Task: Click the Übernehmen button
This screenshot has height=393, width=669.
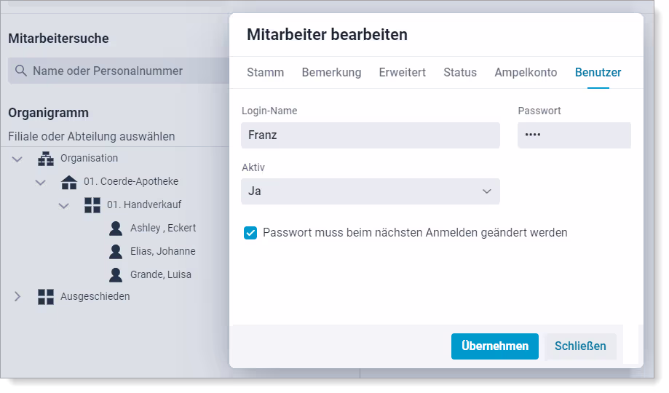Action: [495, 346]
